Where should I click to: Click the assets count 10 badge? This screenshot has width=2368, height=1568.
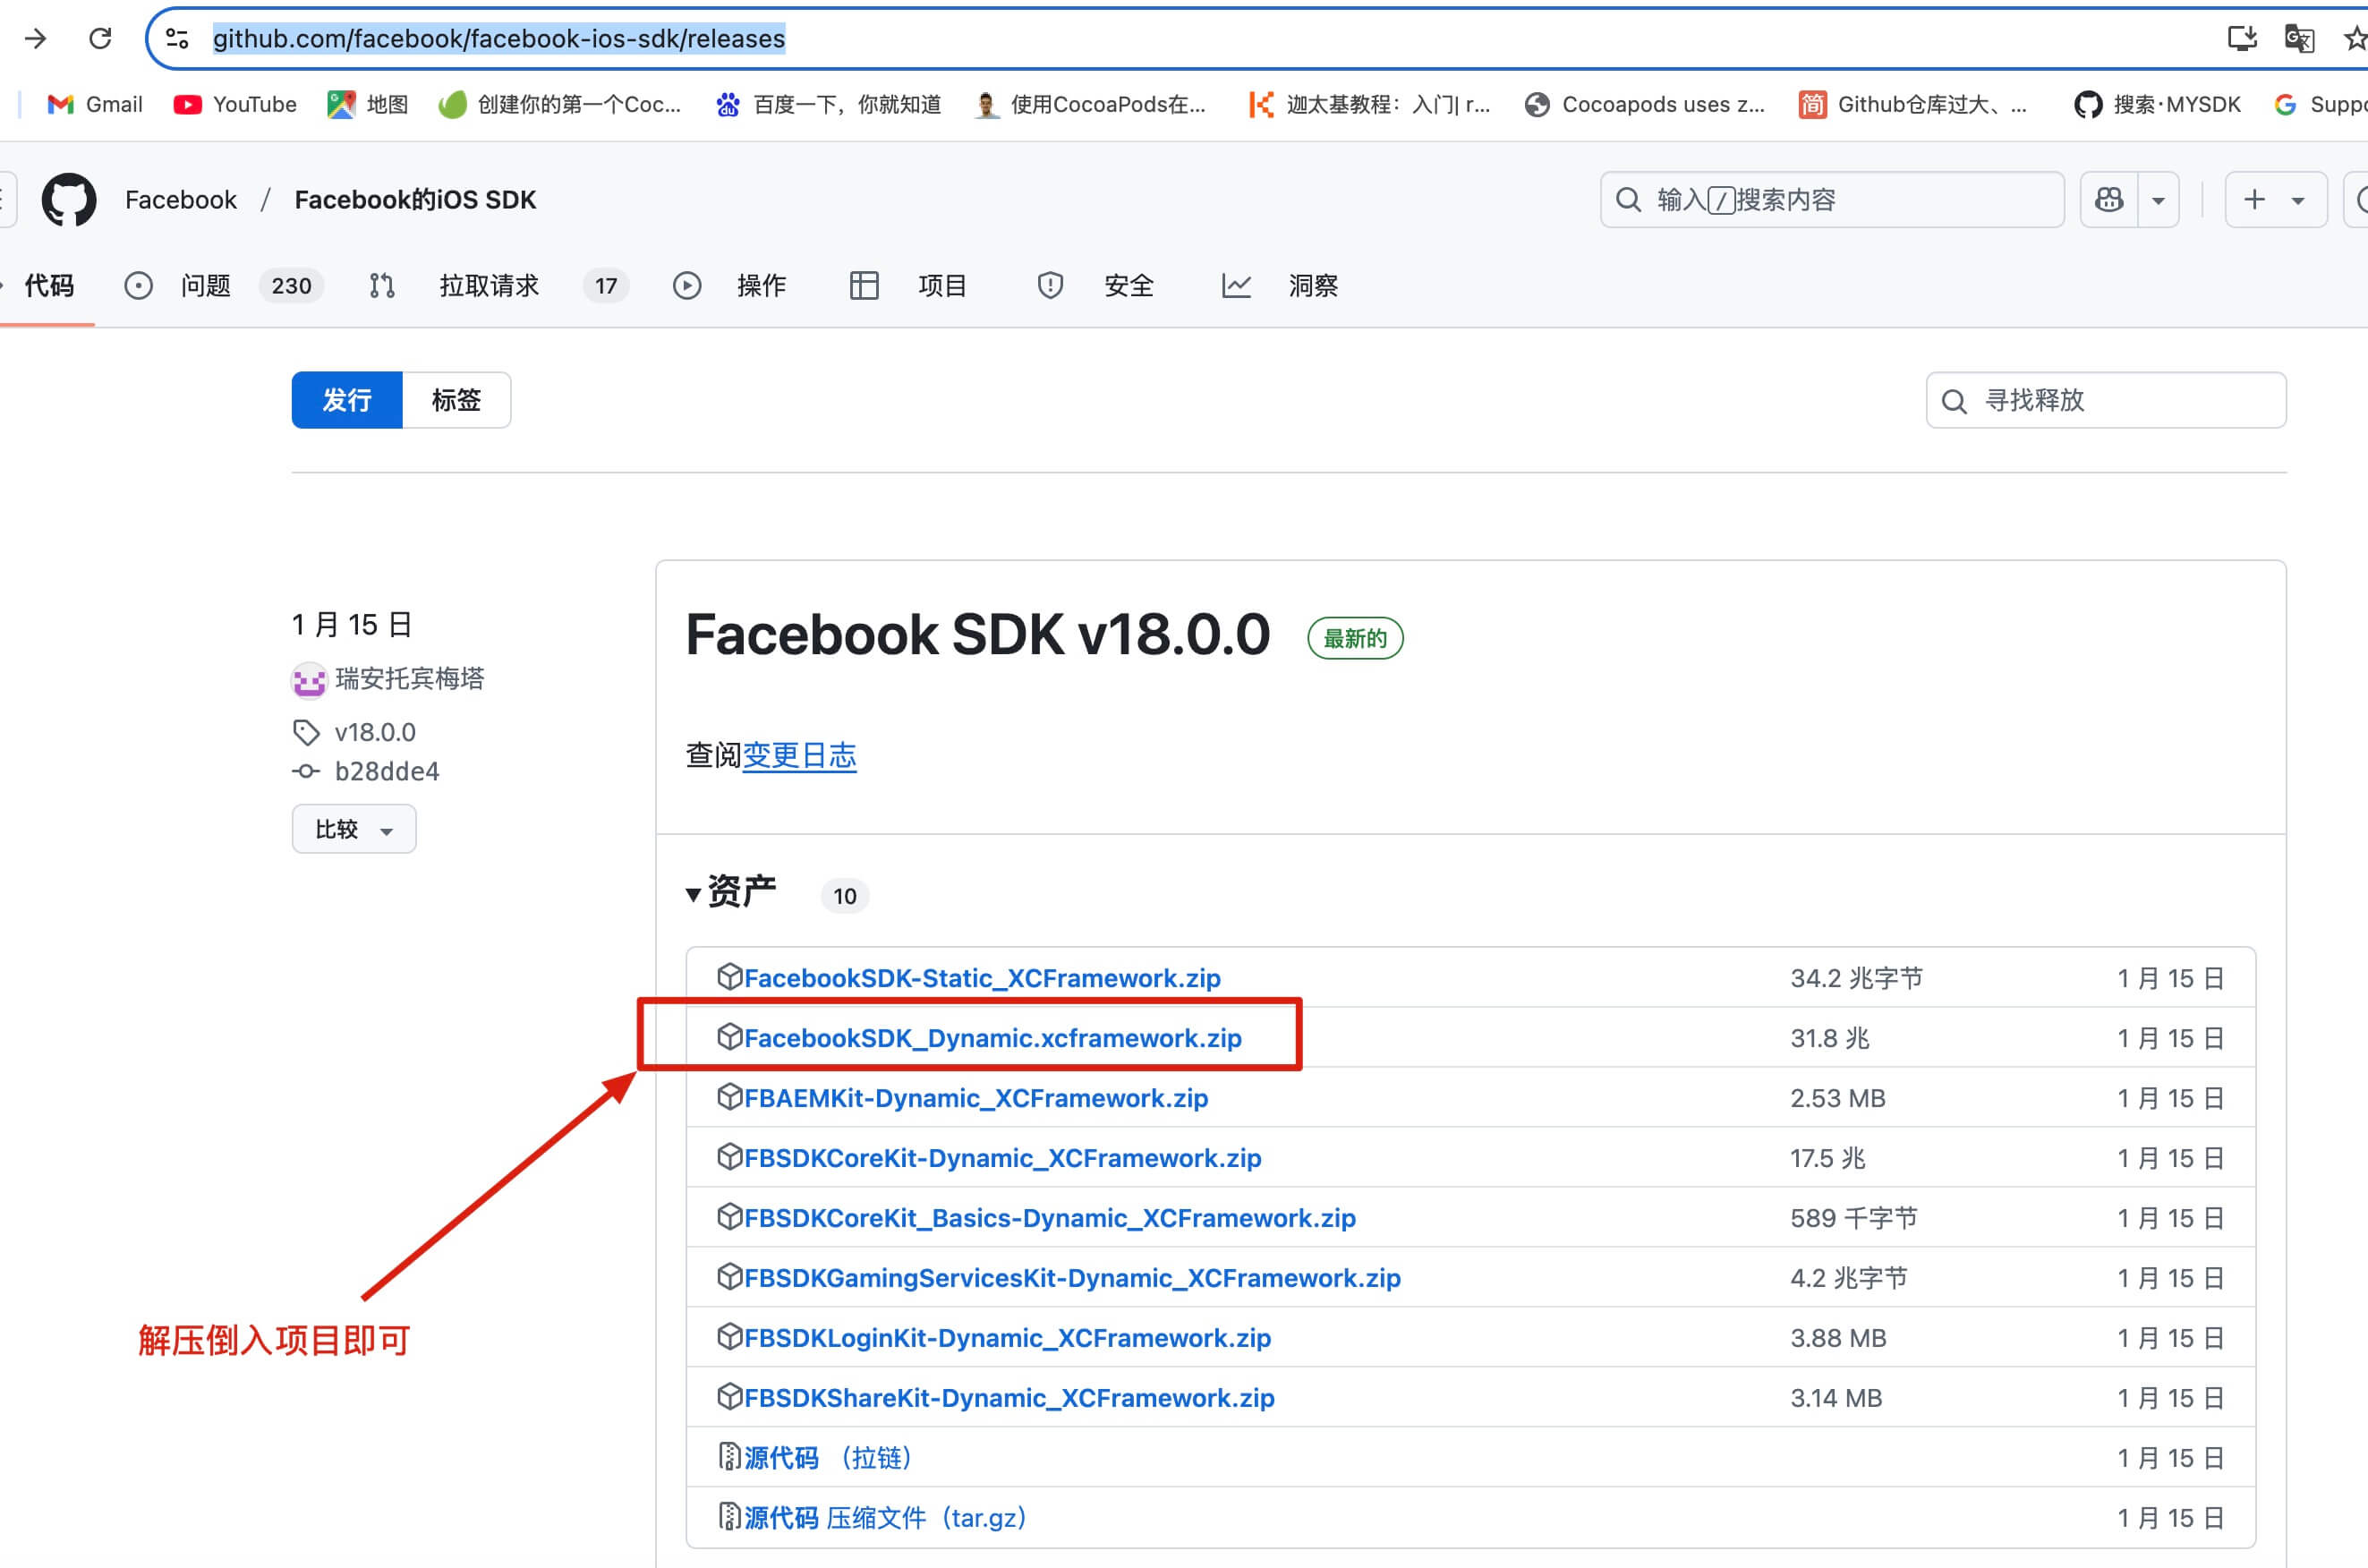845,896
